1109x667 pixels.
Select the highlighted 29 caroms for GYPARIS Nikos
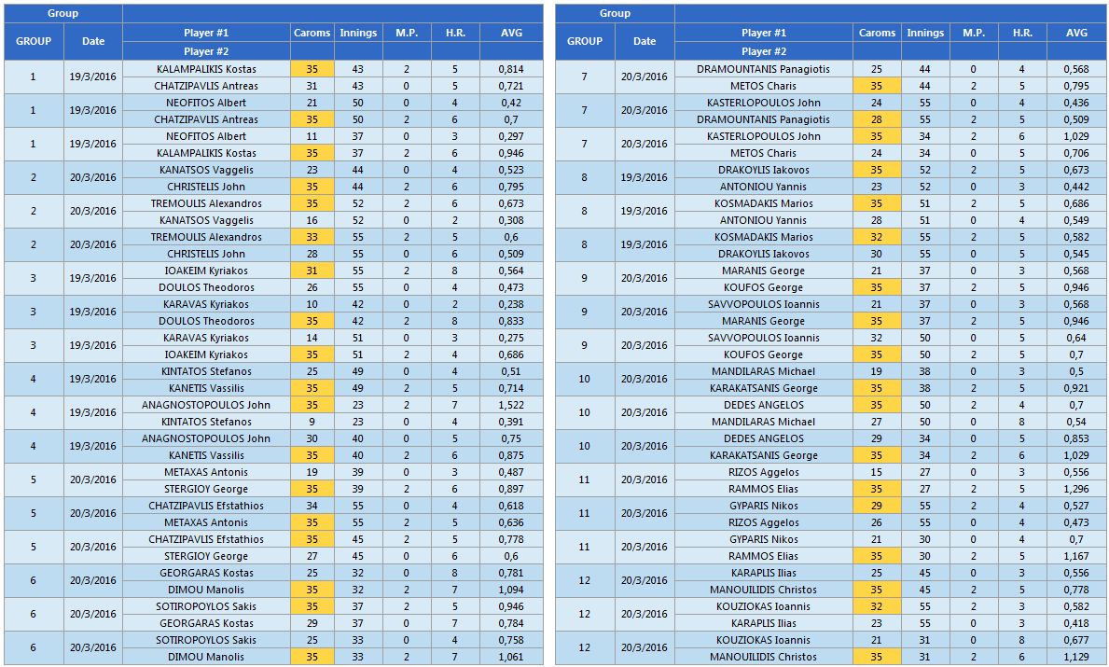point(877,506)
